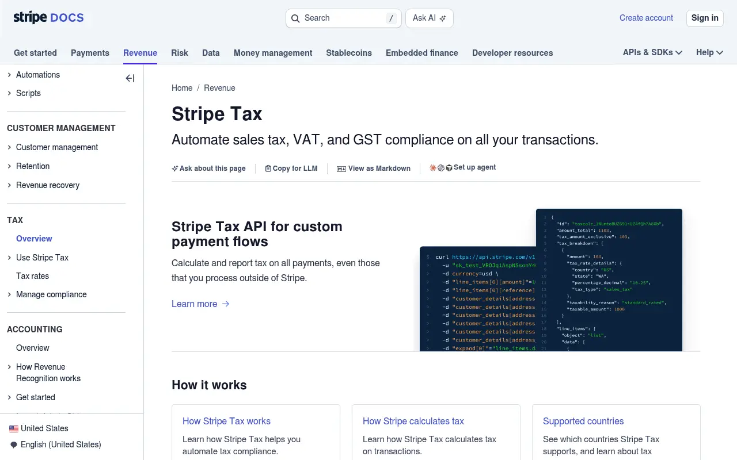
Task: Click the Stripe Docs logo
Action: 49,18
